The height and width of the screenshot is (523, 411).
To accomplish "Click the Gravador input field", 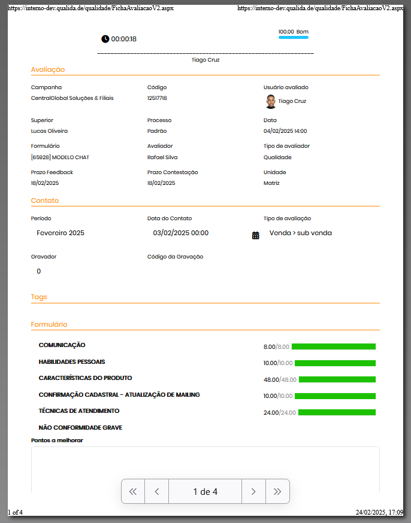I will [x=39, y=271].
